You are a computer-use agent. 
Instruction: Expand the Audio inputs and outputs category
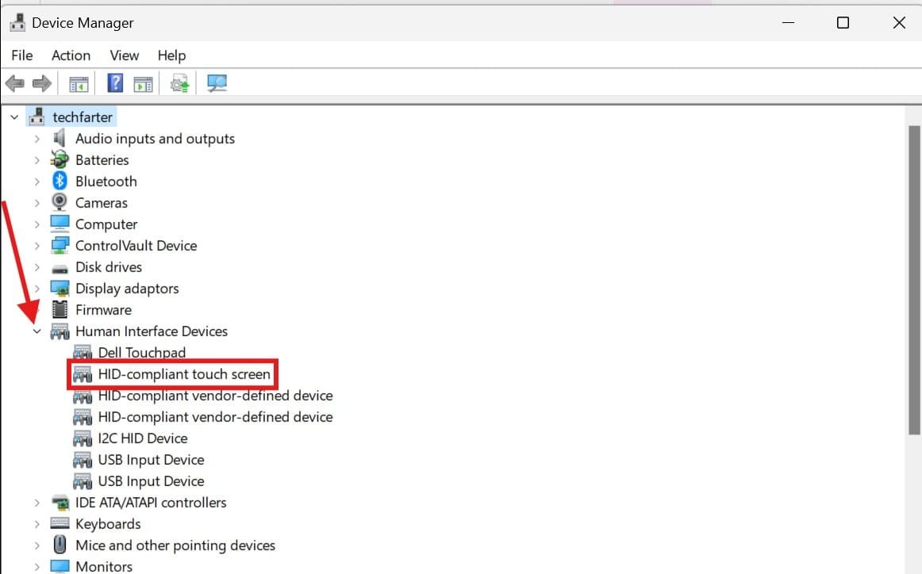click(36, 139)
